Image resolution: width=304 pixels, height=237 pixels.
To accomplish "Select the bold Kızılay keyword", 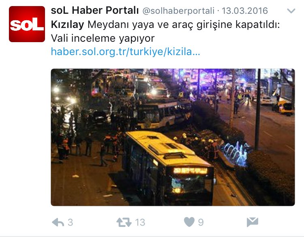I will tap(67, 25).
